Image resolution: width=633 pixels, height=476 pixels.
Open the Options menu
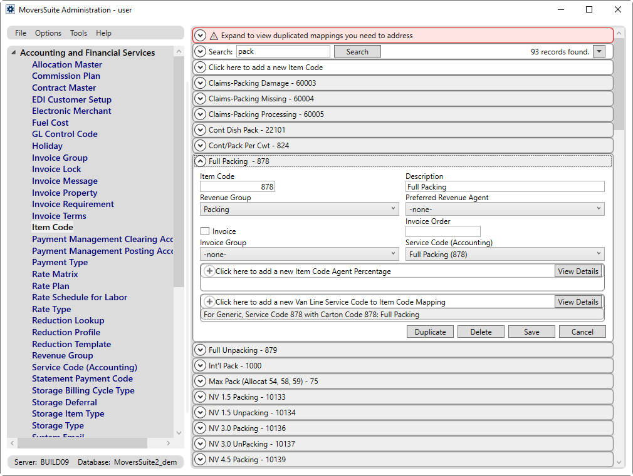point(48,33)
